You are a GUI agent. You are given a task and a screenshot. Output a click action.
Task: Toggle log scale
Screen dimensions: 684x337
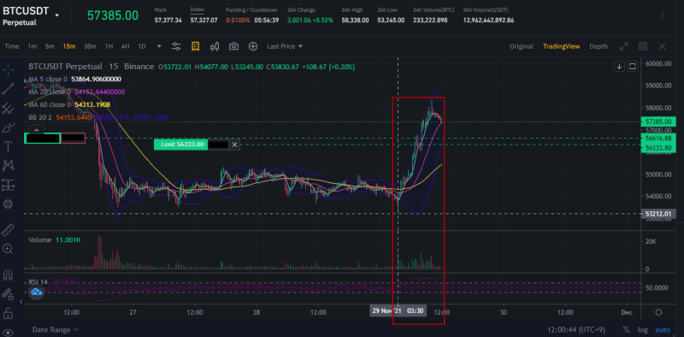click(643, 330)
